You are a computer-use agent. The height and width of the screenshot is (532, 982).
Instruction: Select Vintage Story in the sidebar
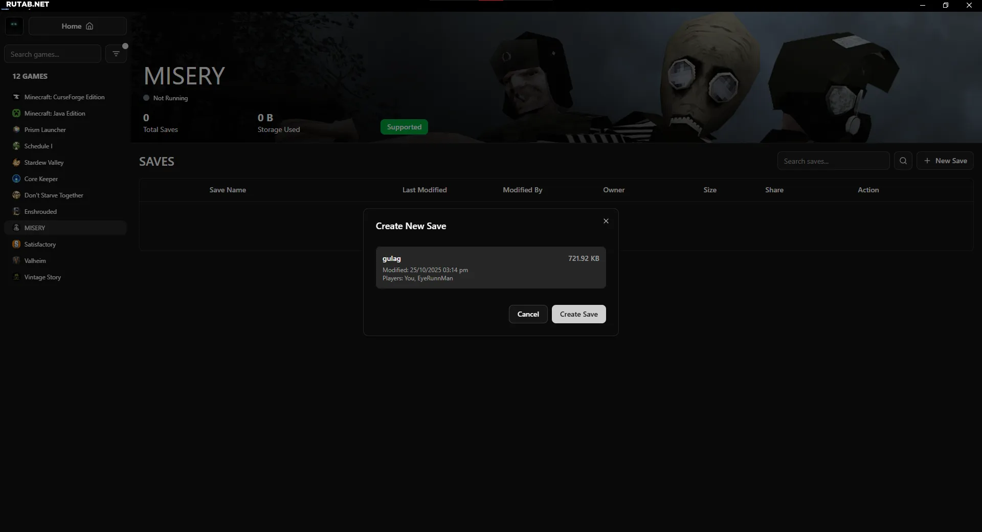point(42,277)
